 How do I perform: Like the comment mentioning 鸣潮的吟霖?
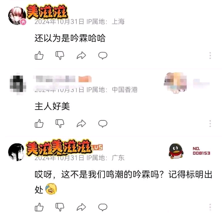point(39,207)
